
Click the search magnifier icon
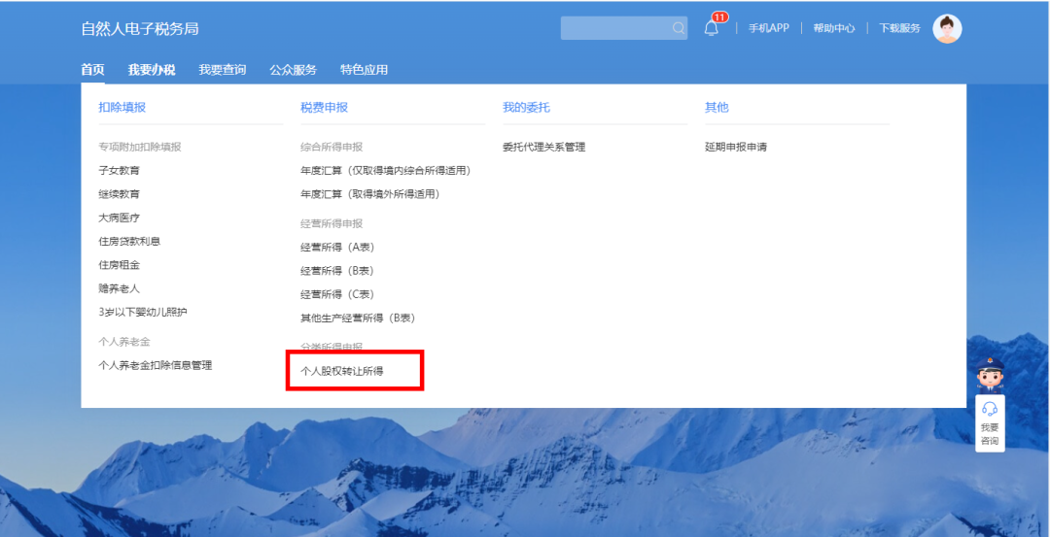click(679, 28)
